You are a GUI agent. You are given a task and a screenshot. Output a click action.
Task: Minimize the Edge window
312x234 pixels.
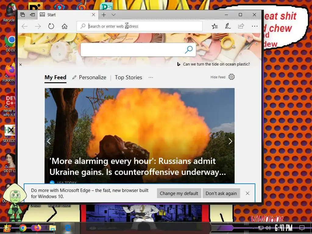[226, 15]
